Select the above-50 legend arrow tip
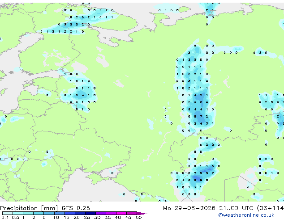The height and width of the screenshot is (219, 284). (142, 213)
